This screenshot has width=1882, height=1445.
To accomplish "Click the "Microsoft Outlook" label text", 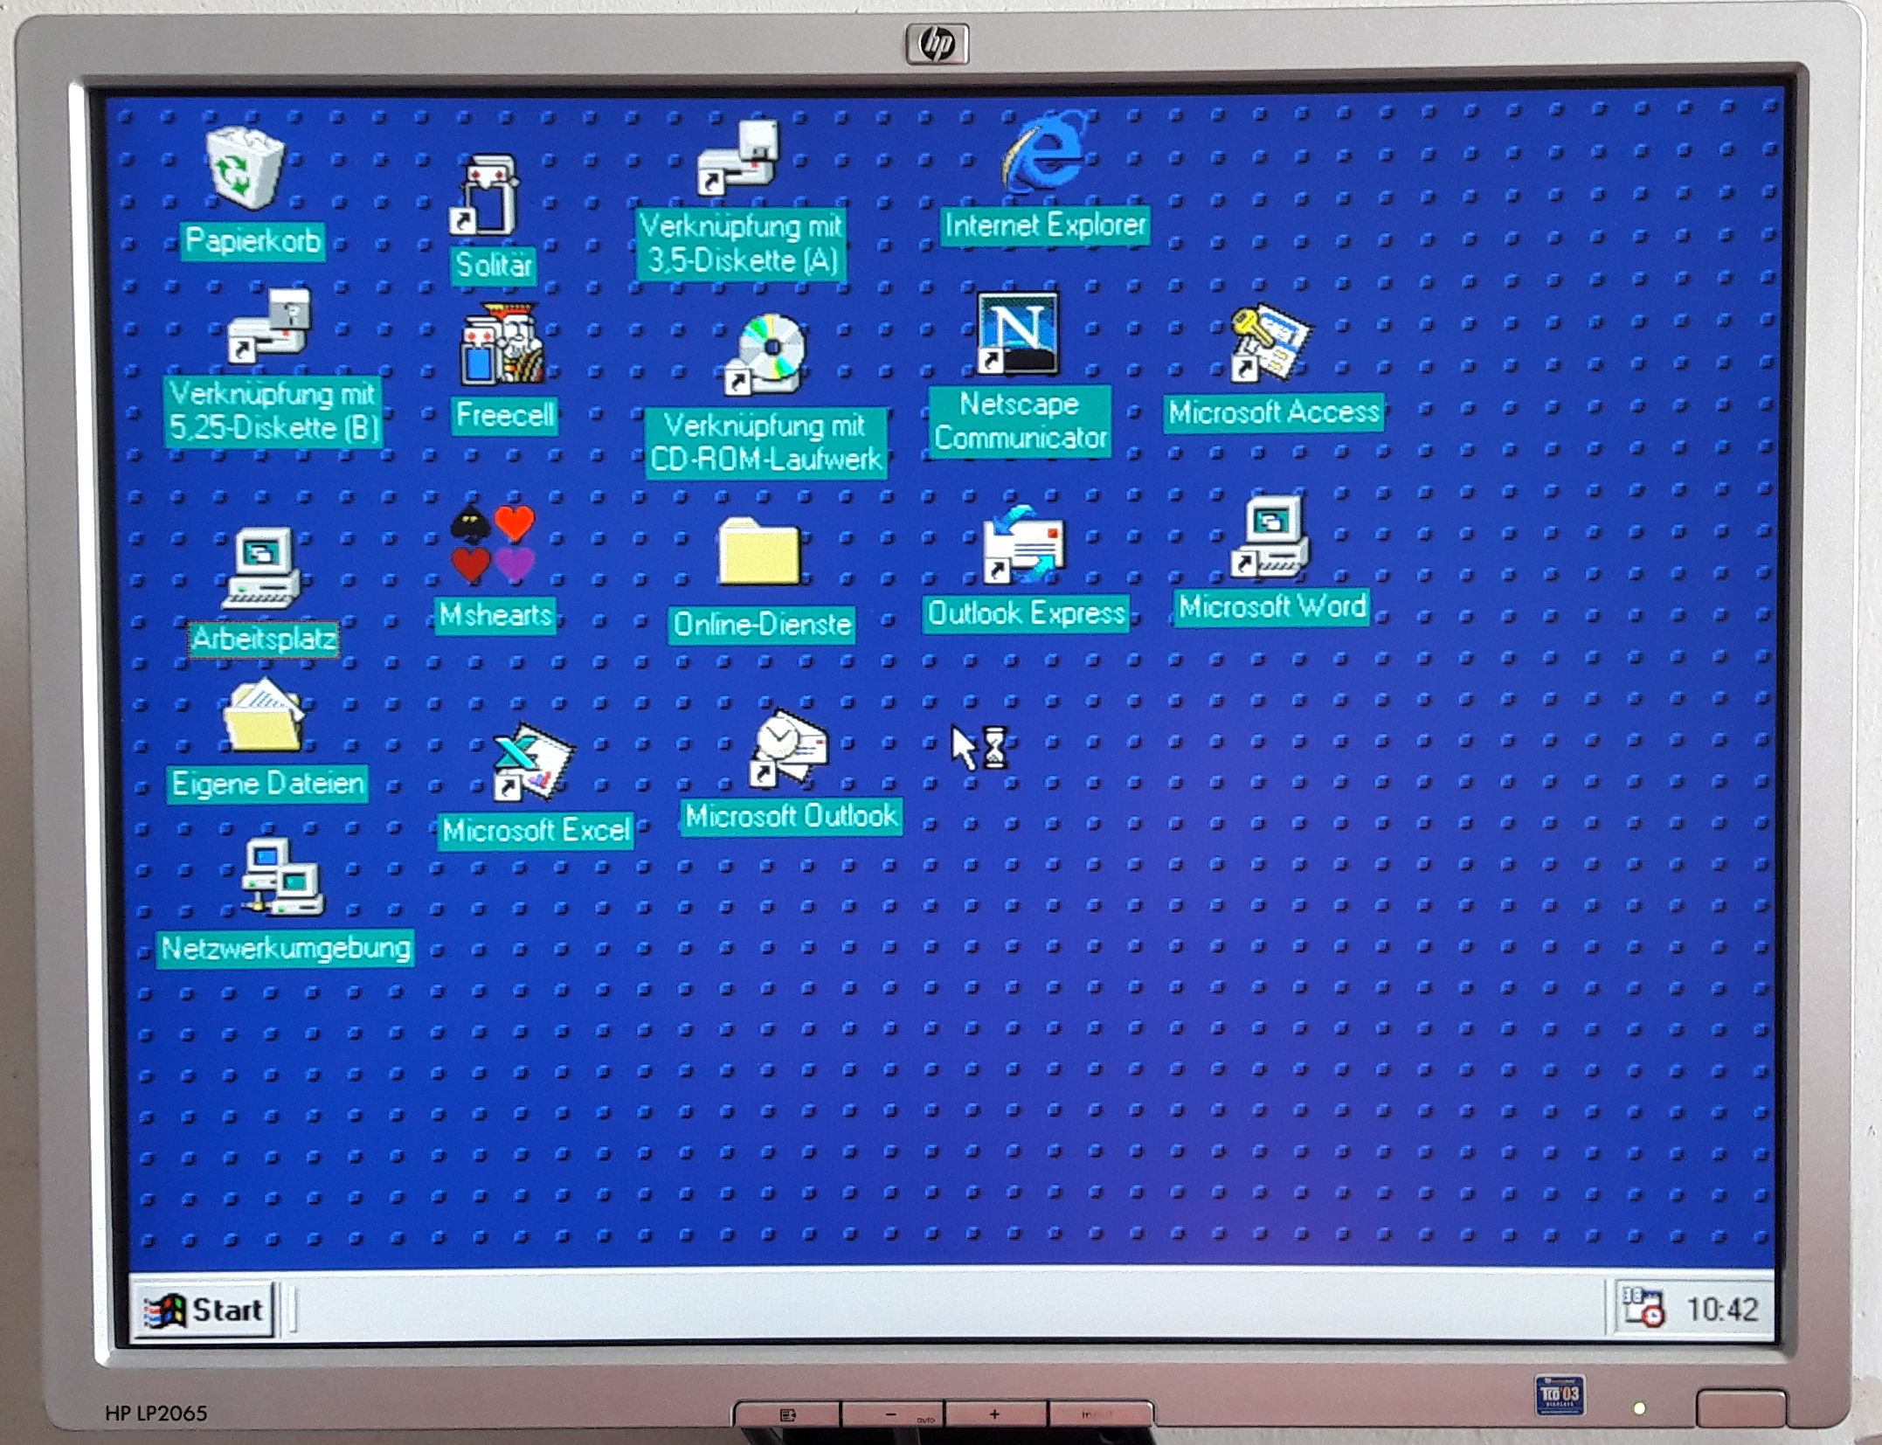I will 792,816.
